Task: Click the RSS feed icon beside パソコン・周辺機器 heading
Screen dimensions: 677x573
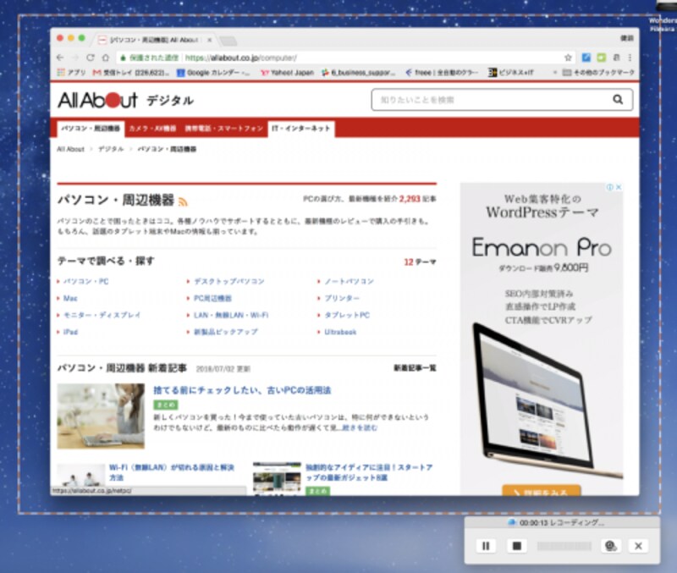Action: tap(184, 199)
